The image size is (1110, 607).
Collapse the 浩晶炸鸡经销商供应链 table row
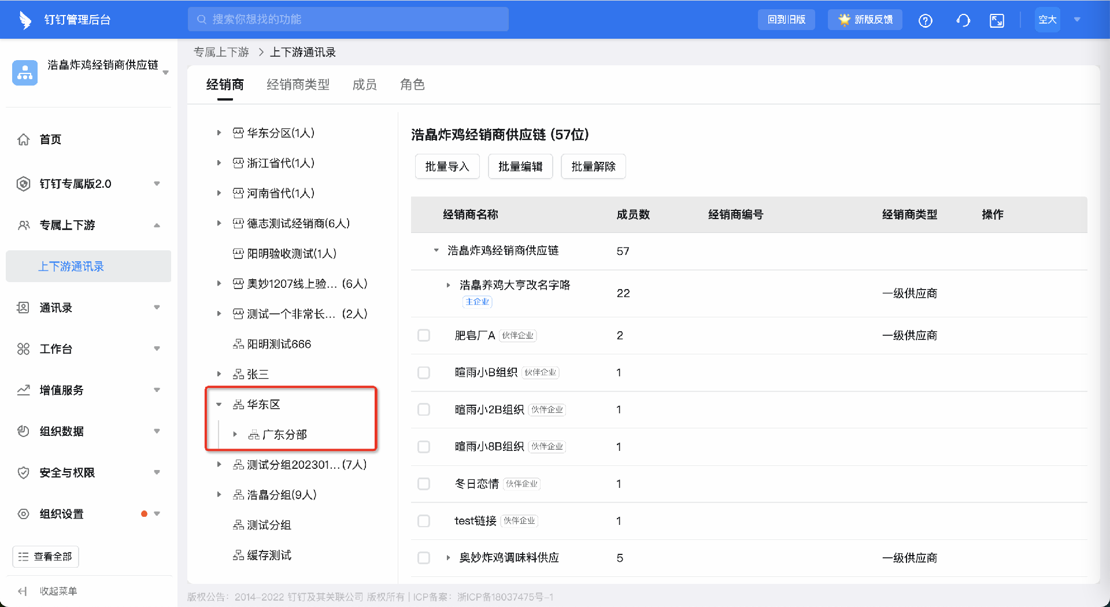point(436,250)
